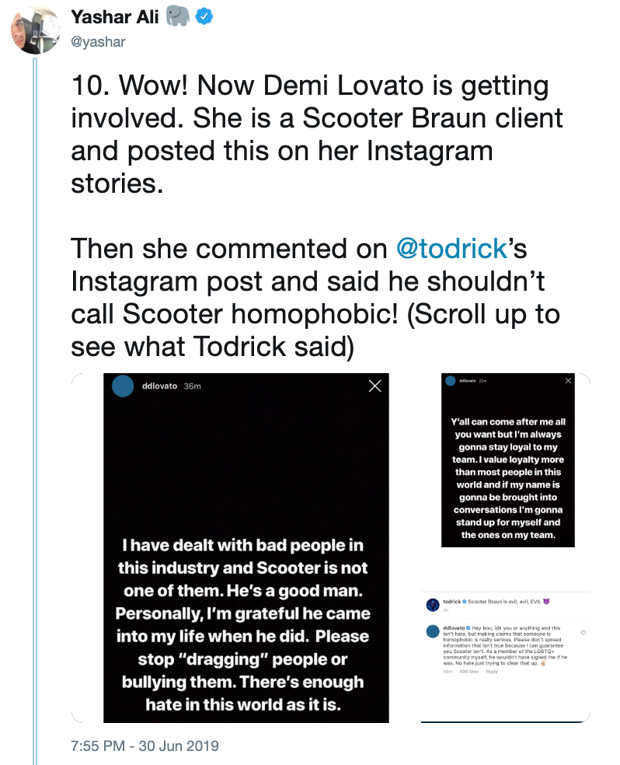The width and height of the screenshot is (620, 765).
Task: Open the Instagram comments screenshot thumbnail
Action: point(506,657)
